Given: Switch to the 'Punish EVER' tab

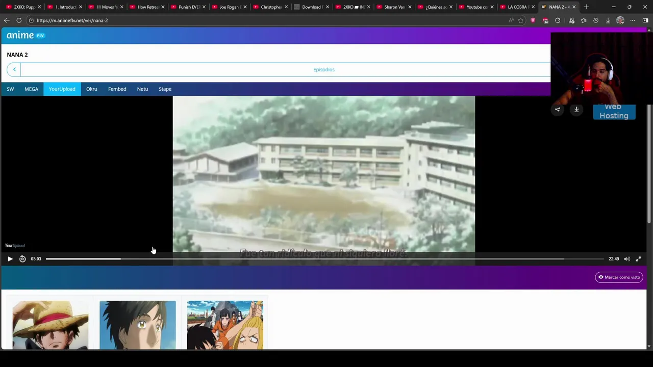Looking at the screenshot, I should (x=189, y=7).
